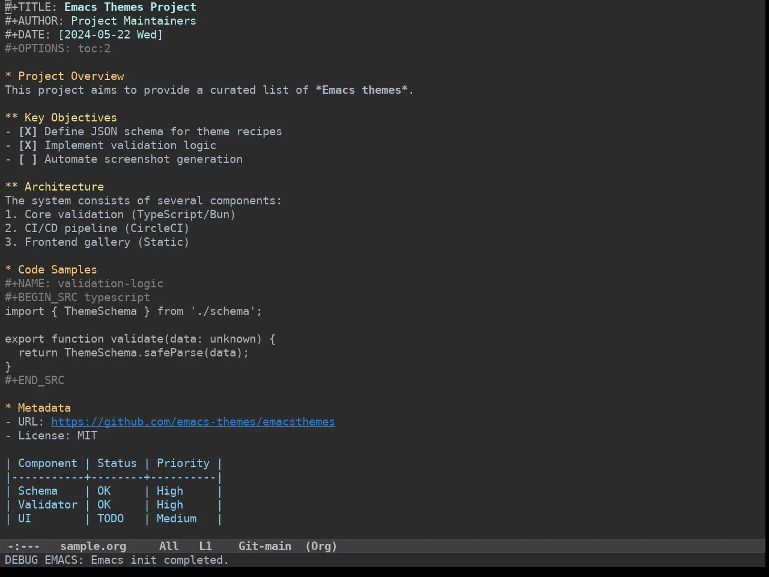Click the import { ThemeSchema } code line
The height and width of the screenshot is (577, 769).
[133, 311]
